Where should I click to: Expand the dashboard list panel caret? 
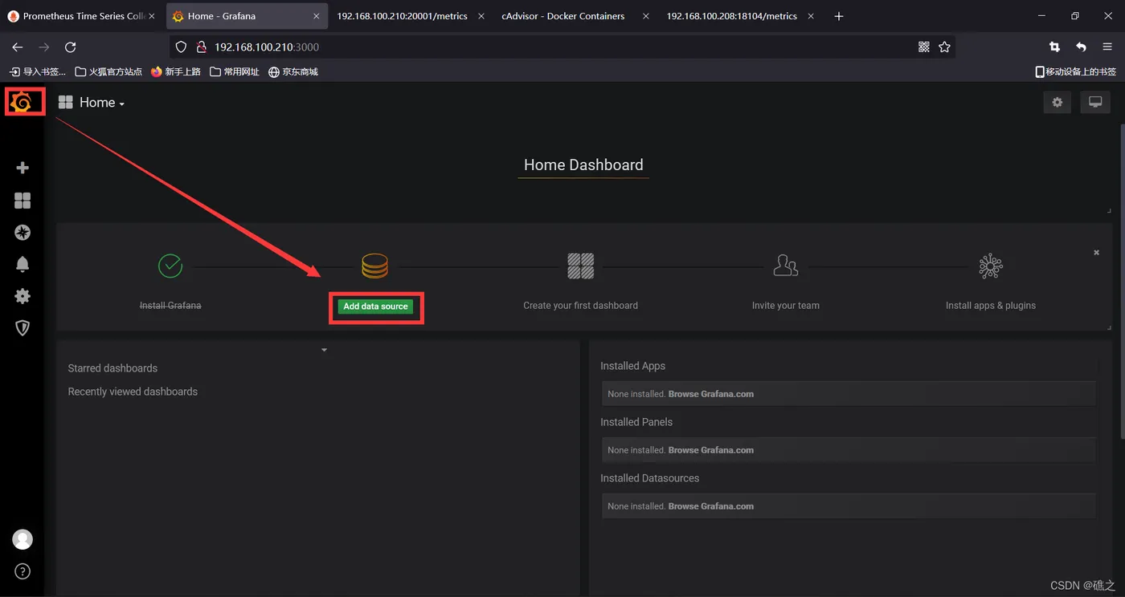click(x=324, y=350)
